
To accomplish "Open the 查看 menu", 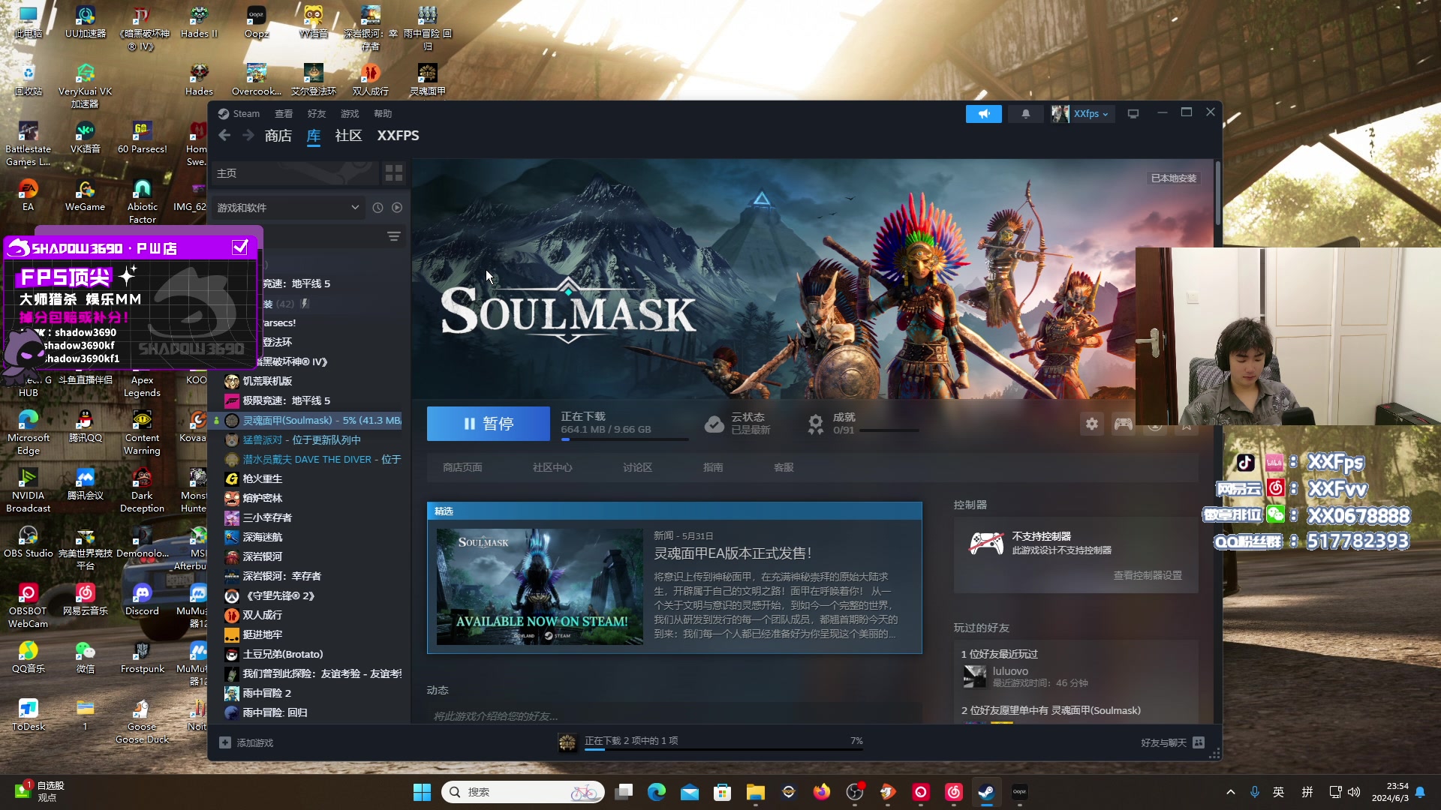I will (284, 114).
